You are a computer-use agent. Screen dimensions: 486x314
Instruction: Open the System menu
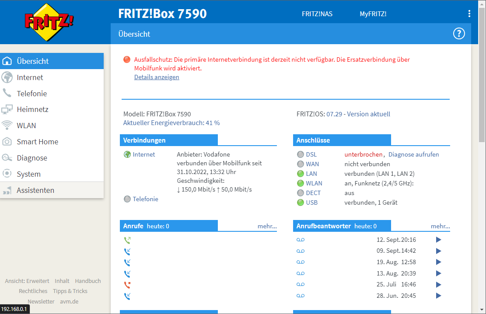click(x=52, y=174)
